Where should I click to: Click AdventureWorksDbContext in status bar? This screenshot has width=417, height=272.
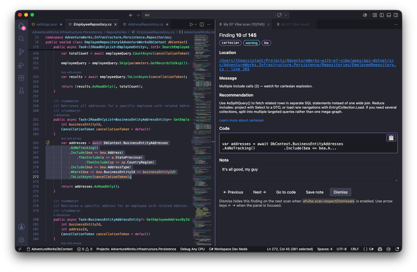[x=50, y=249]
